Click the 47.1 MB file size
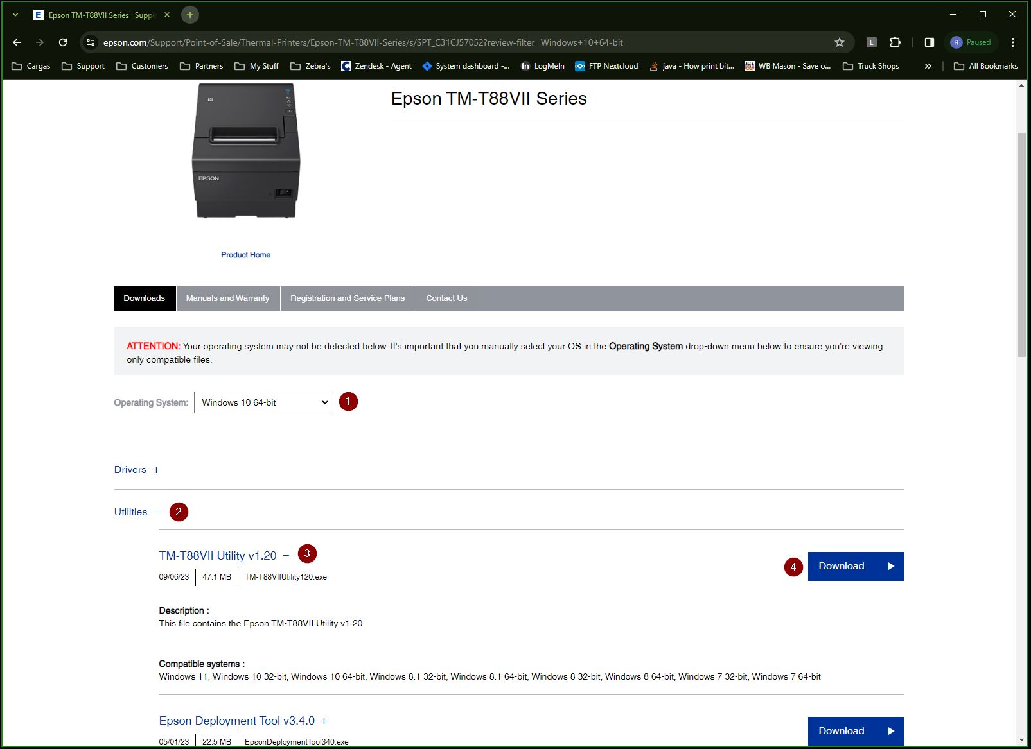The image size is (1031, 749). click(x=216, y=577)
